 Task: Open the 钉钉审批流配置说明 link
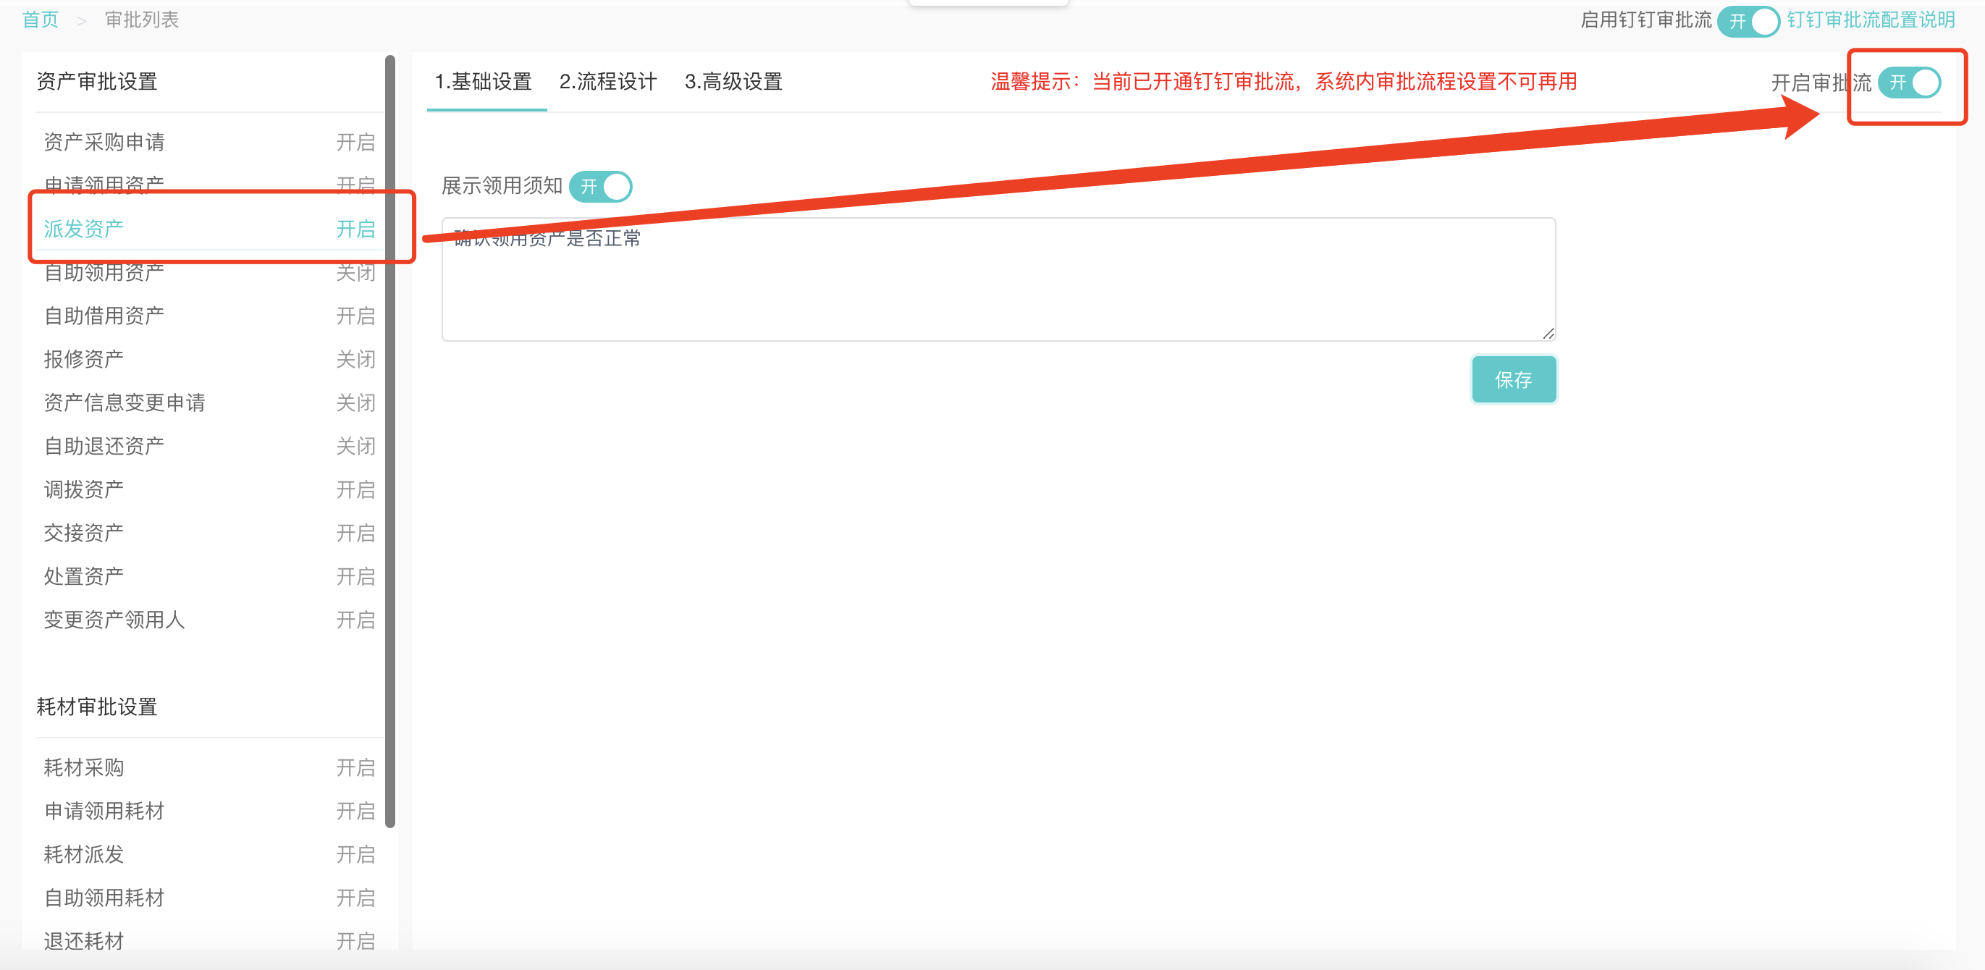[x=1870, y=20]
